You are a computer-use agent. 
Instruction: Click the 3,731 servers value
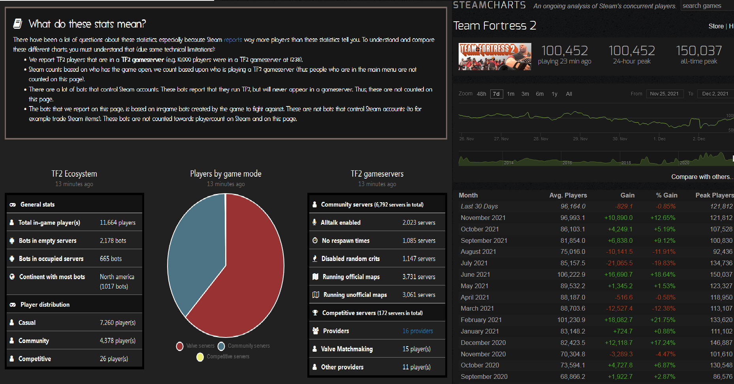[x=419, y=277]
